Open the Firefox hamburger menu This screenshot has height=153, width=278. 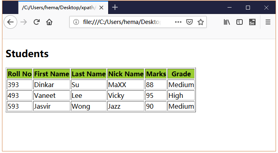click(x=268, y=22)
